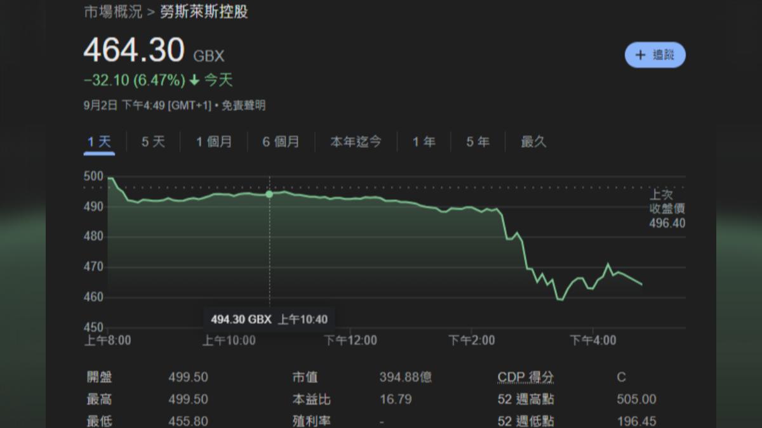Image resolution: width=762 pixels, height=428 pixels.
Task: Select the 6 個月 chart range
Action: click(x=281, y=142)
